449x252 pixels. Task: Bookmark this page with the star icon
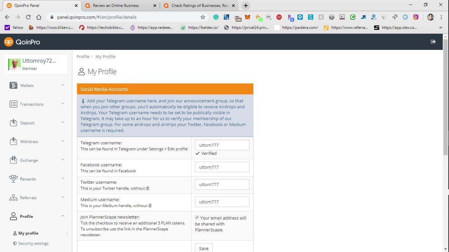(203, 17)
